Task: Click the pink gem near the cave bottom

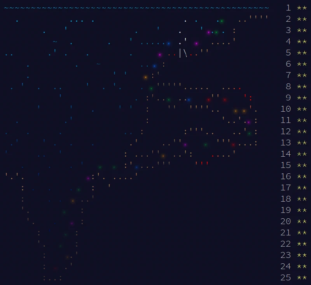Action: point(88,178)
